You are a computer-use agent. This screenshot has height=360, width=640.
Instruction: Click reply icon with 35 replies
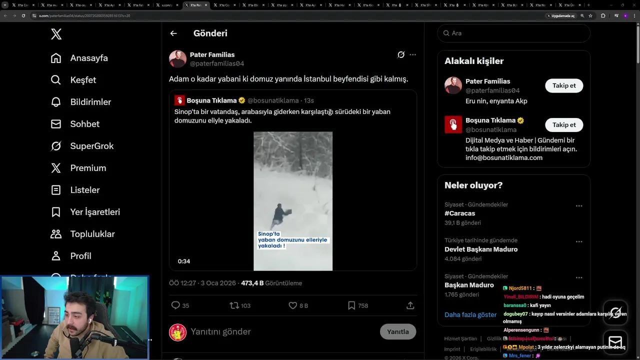point(175,305)
